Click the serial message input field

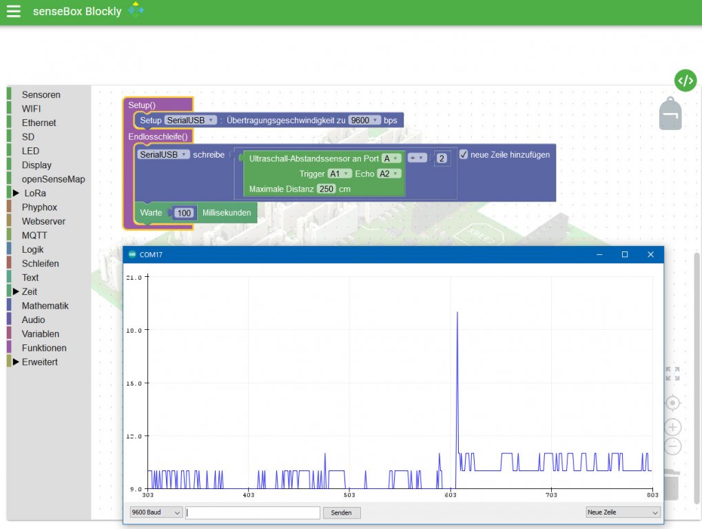253,512
